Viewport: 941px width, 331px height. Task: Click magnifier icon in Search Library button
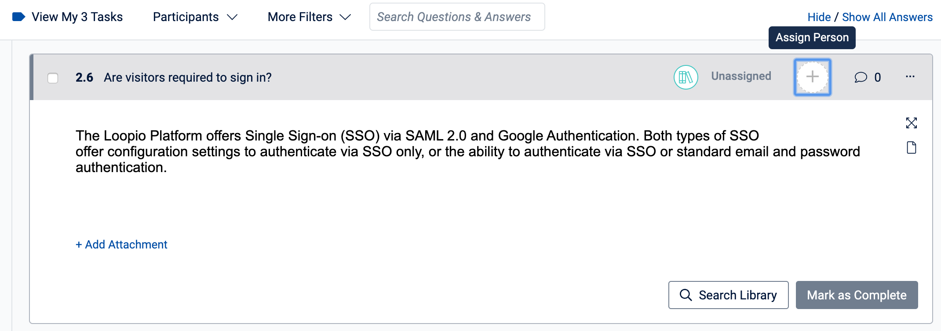point(686,295)
